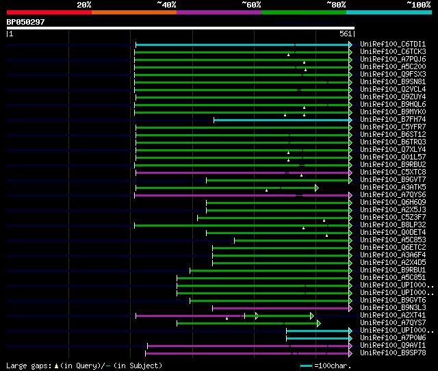Open hit UniRef100_B7FH74
This screenshot has height=371, width=438.
pos(393,120)
